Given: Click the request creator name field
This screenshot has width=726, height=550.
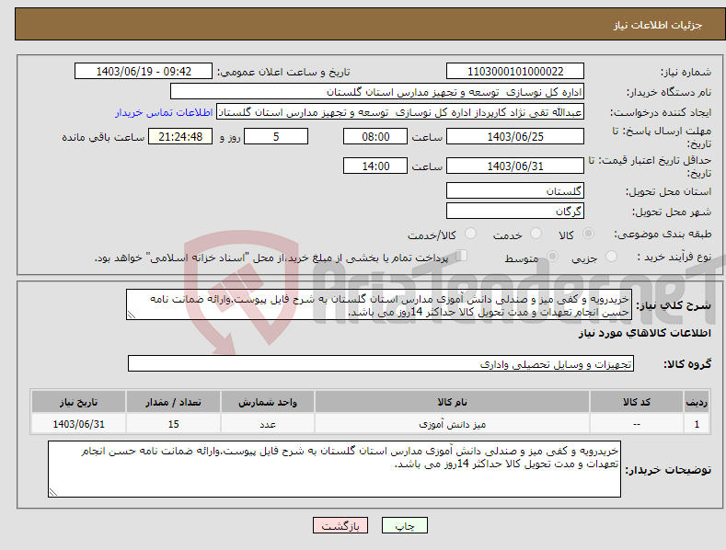Looking at the screenshot, I should 400,112.
